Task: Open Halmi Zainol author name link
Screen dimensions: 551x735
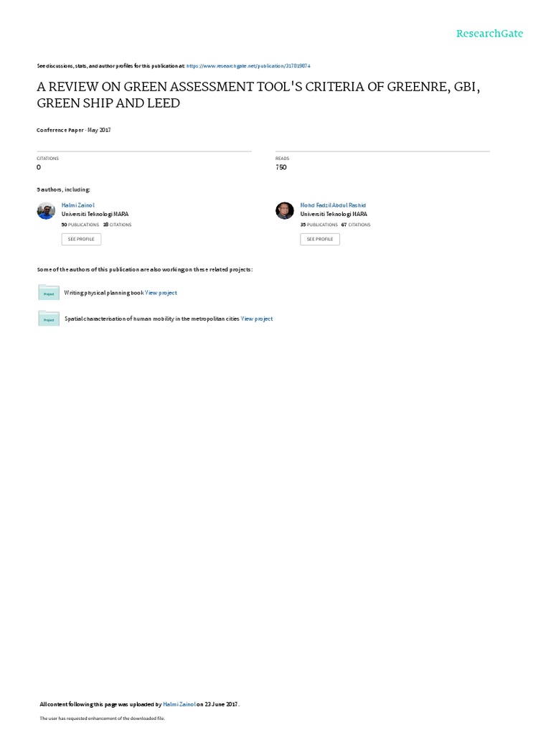Action: pos(77,205)
